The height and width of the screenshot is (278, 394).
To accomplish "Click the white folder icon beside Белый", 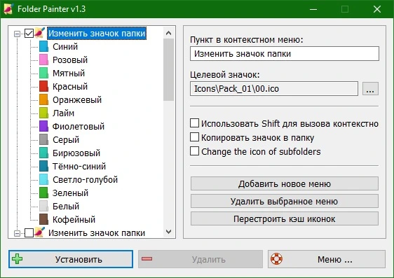I will tap(43, 207).
